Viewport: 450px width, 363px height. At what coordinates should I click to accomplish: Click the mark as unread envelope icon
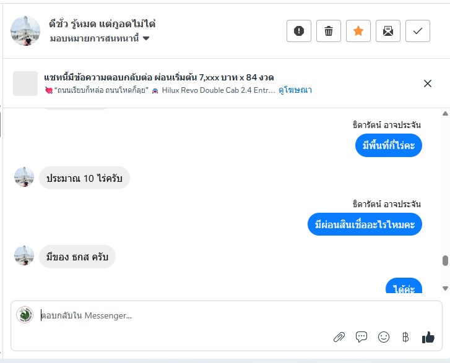388,31
